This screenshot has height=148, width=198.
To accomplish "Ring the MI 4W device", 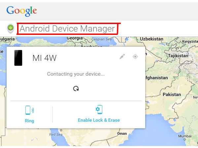I will [x=29, y=121].
